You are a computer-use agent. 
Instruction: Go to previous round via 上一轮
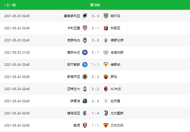10,5
